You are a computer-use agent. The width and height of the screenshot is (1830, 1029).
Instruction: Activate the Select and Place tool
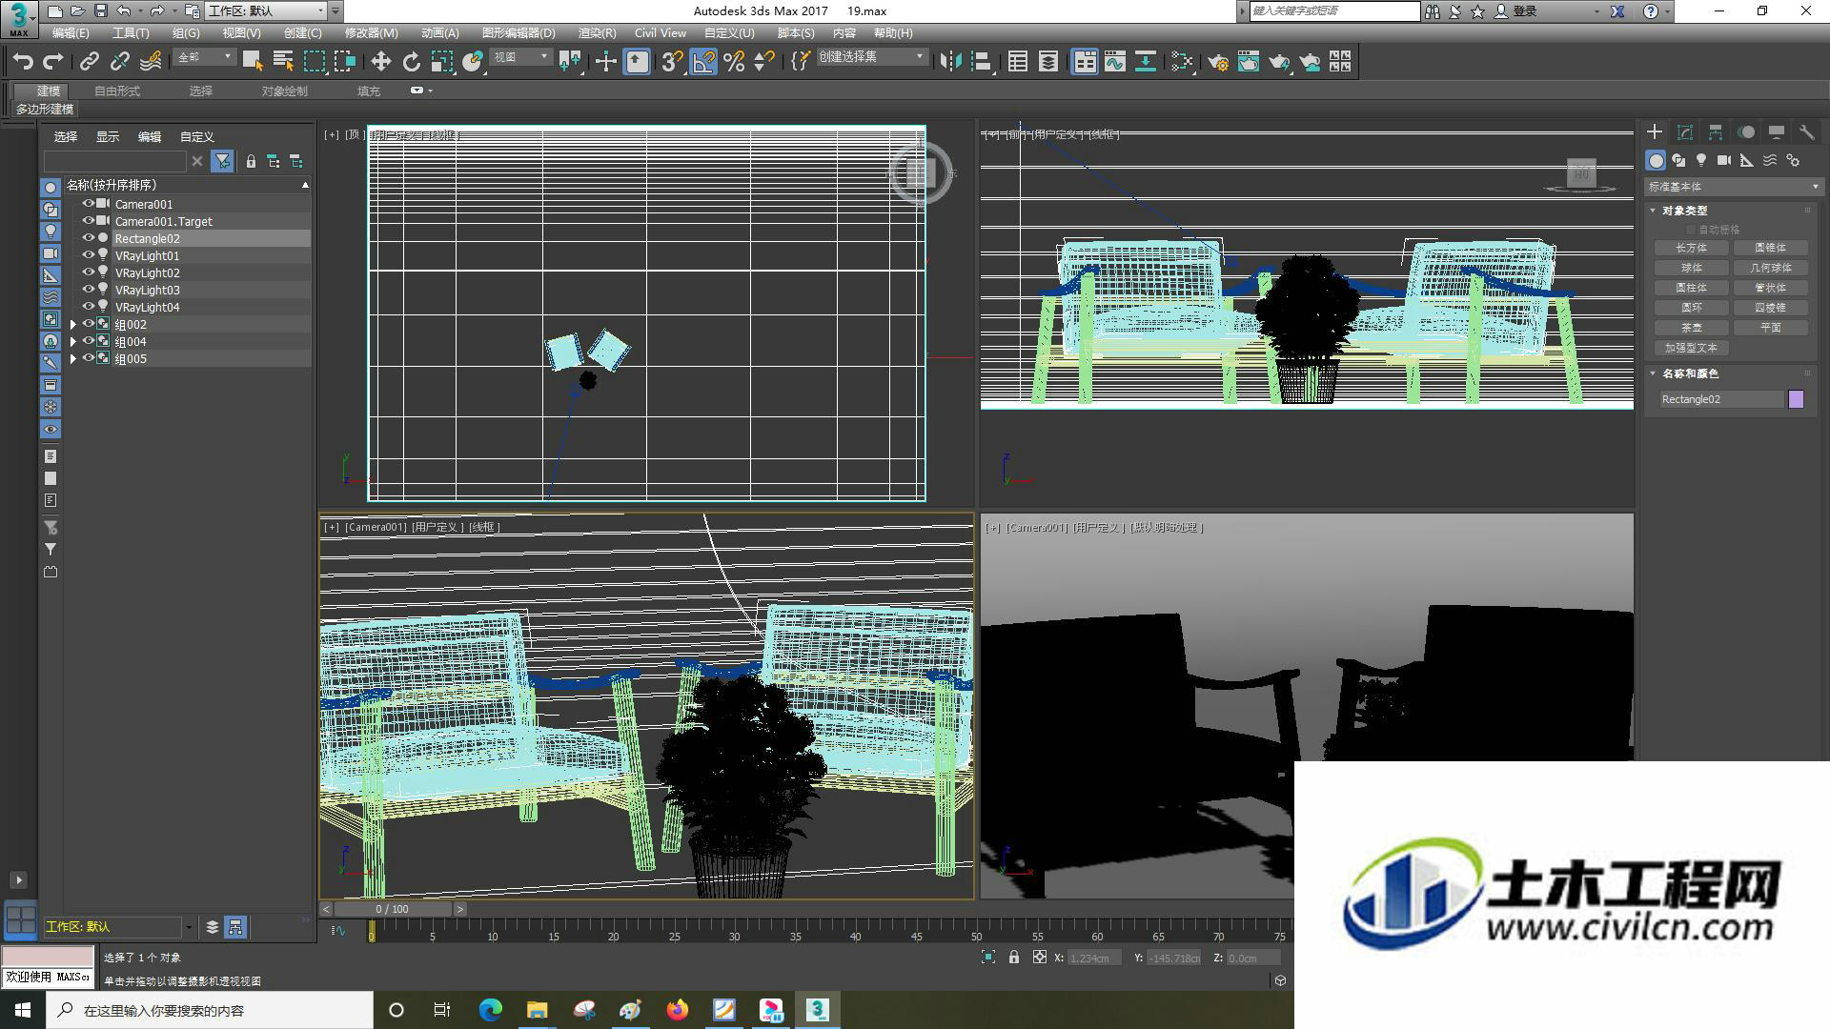(472, 62)
